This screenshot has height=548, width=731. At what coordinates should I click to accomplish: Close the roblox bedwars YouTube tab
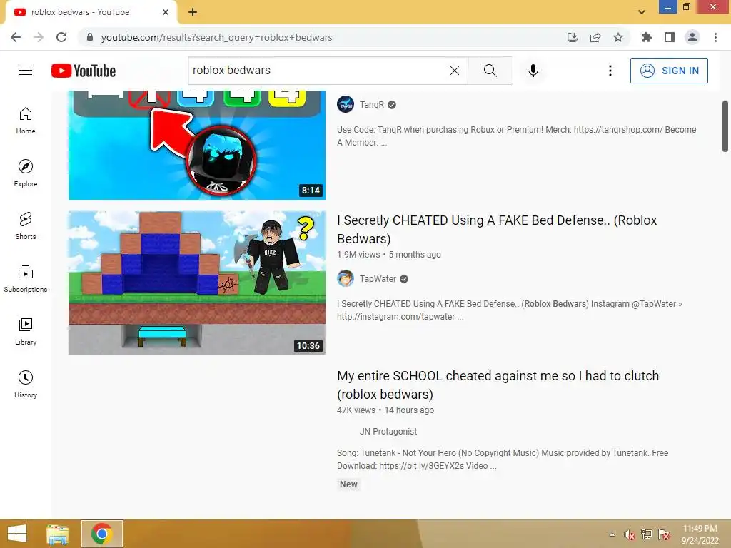point(166,12)
